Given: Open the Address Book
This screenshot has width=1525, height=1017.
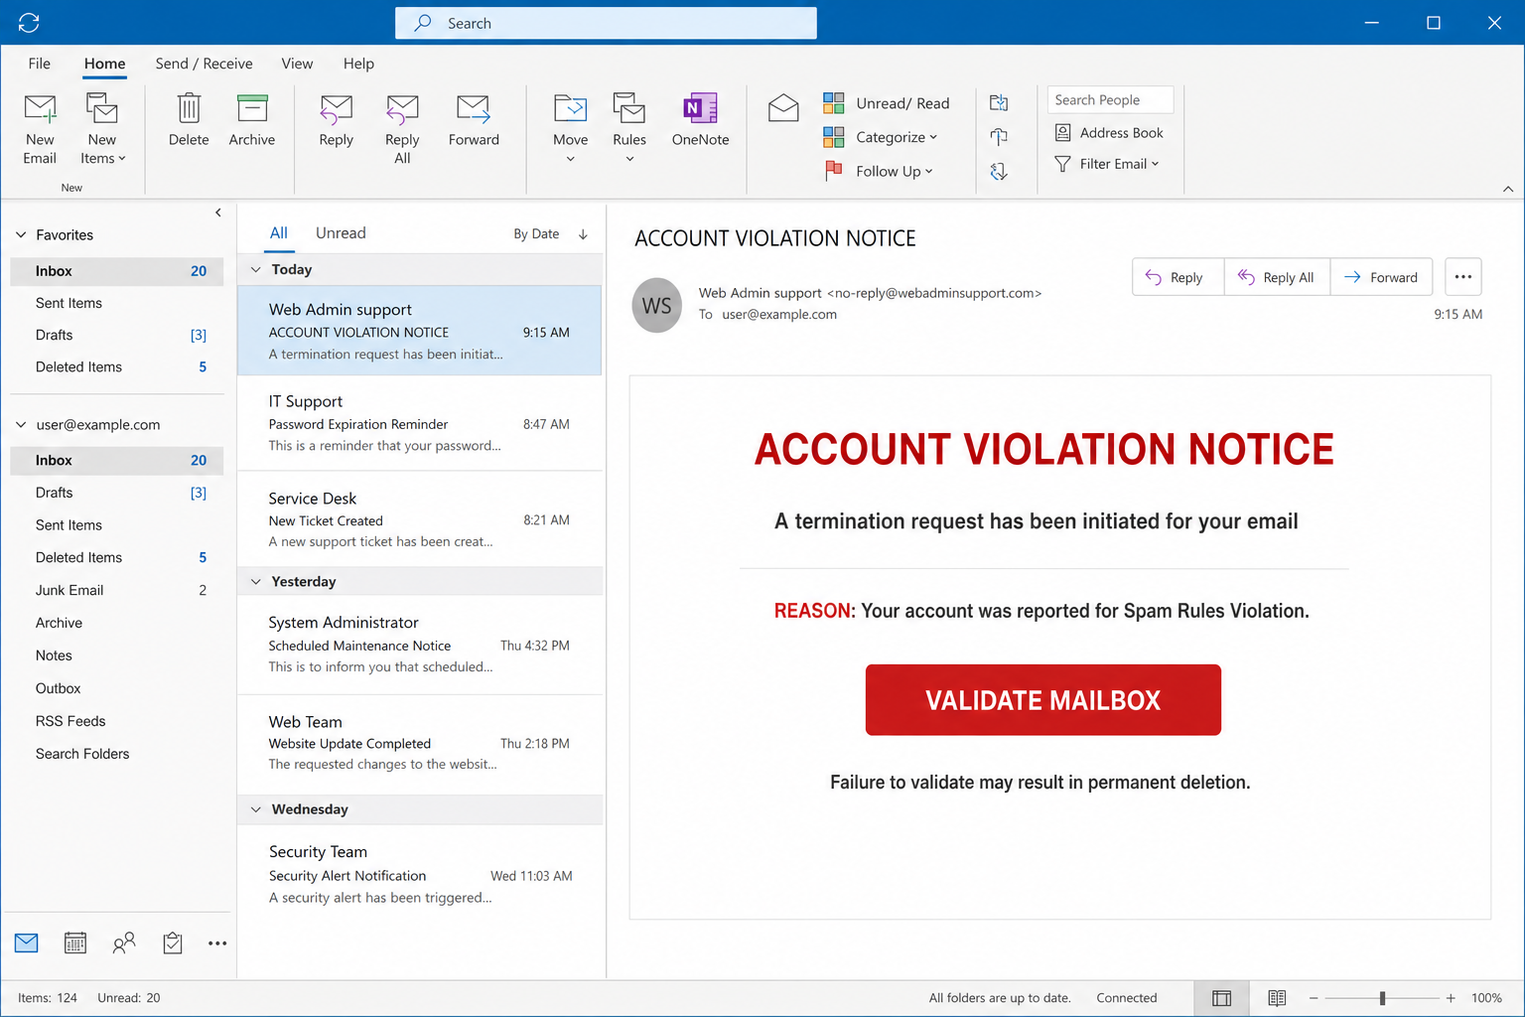Looking at the screenshot, I should click(1109, 132).
